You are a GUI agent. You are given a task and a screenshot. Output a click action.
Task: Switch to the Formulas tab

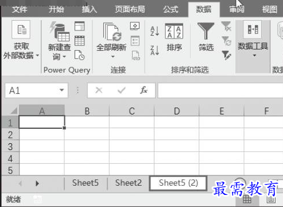click(170, 9)
